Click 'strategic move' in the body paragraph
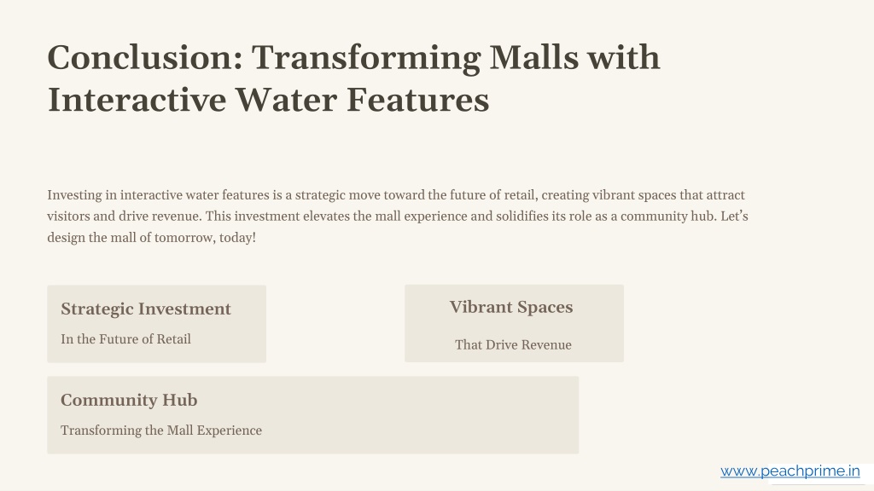The height and width of the screenshot is (491, 874). coord(337,195)
